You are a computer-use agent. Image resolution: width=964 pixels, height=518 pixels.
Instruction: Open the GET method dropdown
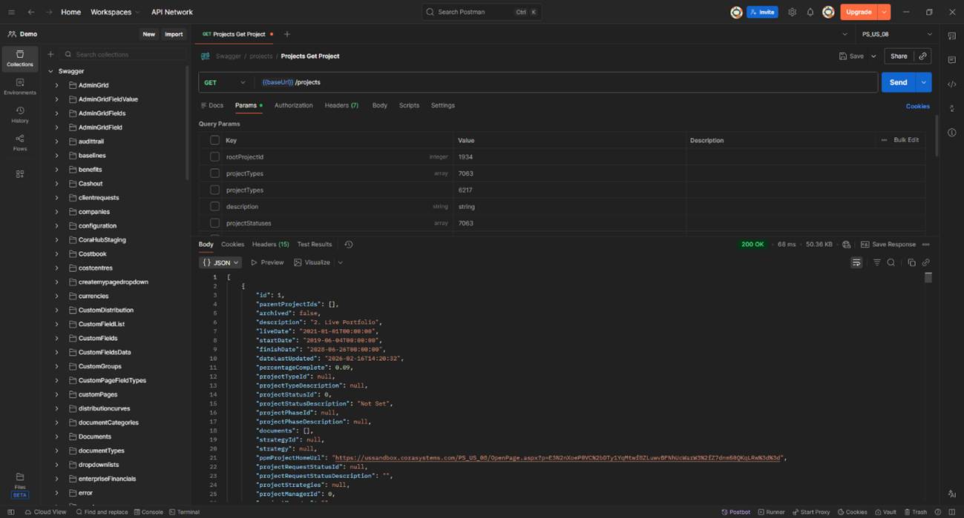click(225, 82)
